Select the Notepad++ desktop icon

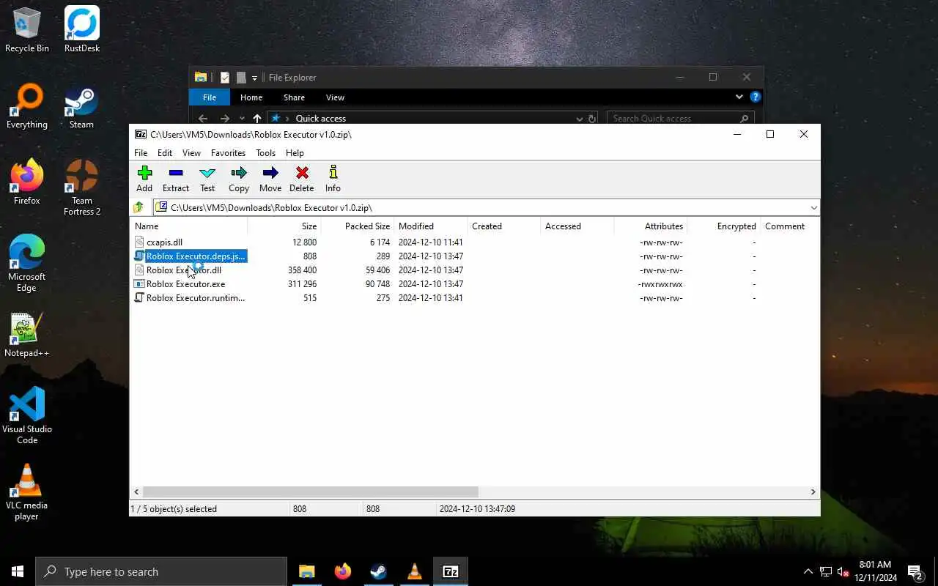(x=27, y=335)
